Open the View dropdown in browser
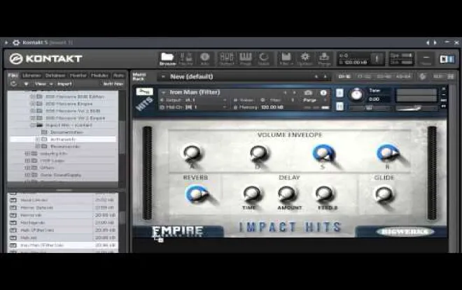 click(43, 84)
